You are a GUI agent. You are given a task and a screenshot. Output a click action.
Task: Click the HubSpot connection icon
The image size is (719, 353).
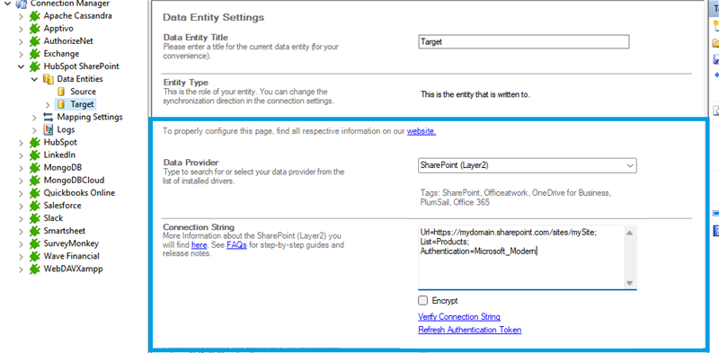click(34, 142)
